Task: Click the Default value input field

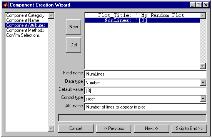Action: click(145, 90)
